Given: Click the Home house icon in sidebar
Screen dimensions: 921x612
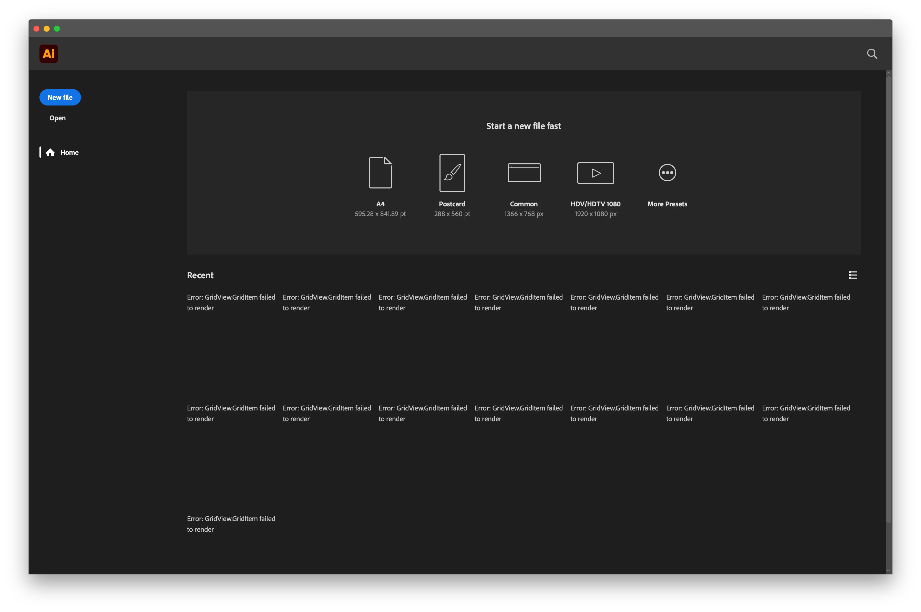Looking at the screenshot, I should pos(50,153).
